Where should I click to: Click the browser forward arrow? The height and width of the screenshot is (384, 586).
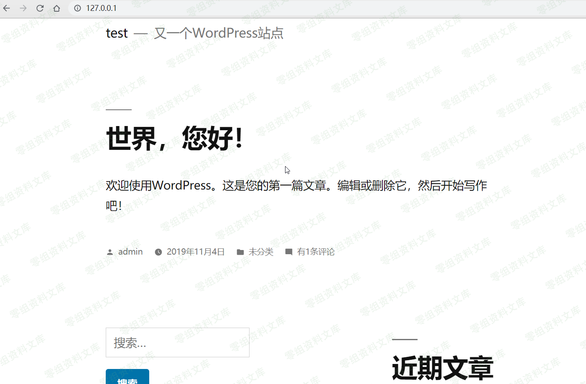click(x=23, y=8)
